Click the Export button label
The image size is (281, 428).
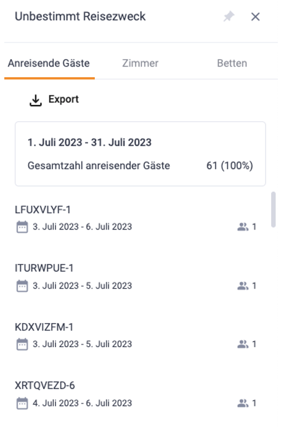tap(63, 99)
